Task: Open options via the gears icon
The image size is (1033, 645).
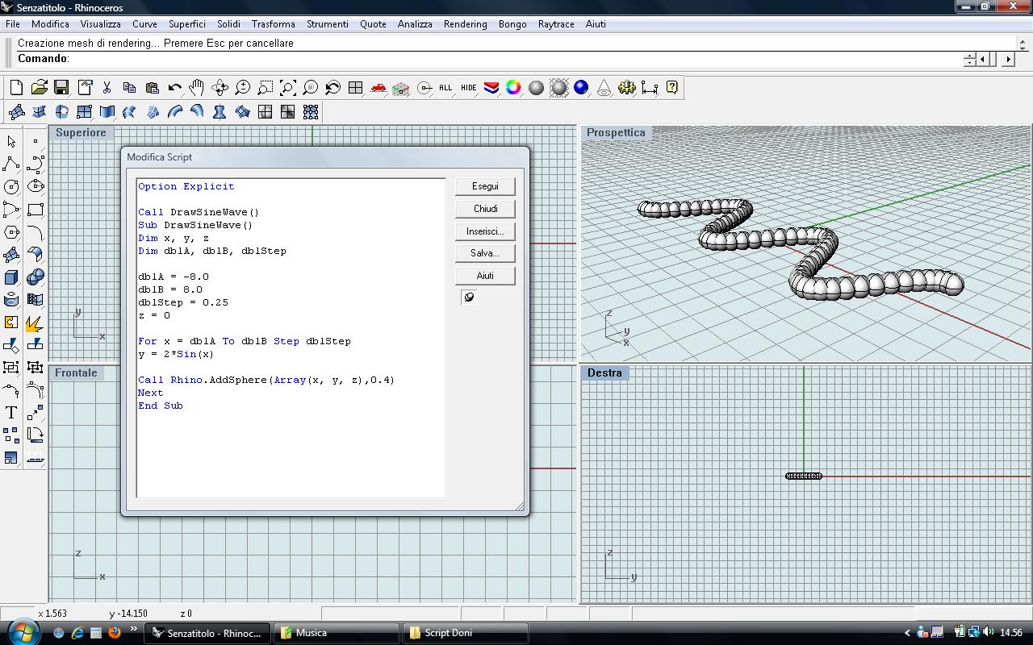Action: 627,87
